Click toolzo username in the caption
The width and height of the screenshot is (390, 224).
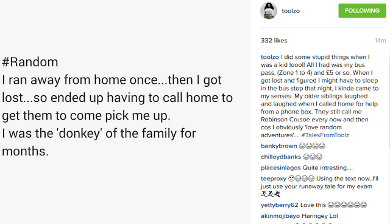coord(269,57)
